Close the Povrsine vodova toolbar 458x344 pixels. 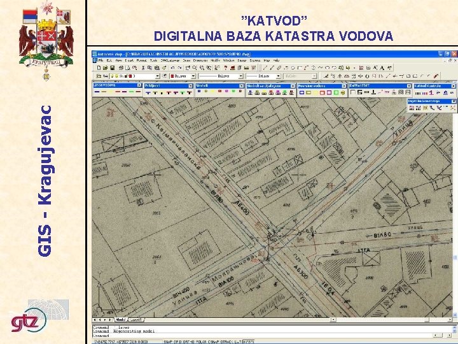[343, 86]
